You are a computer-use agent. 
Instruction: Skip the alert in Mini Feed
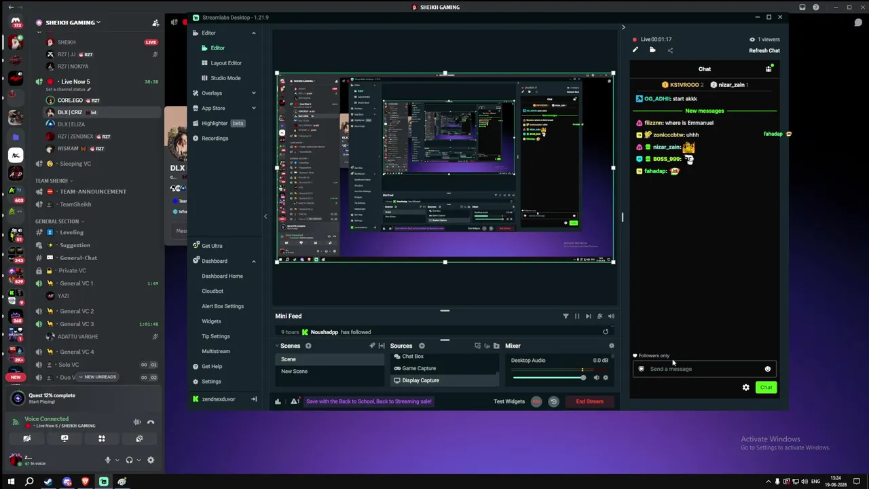(x=588, y=316)
